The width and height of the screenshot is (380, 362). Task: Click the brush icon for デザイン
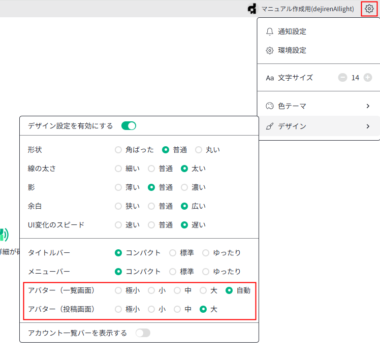click(x=270, y=126)
